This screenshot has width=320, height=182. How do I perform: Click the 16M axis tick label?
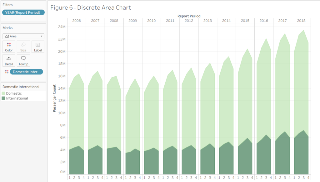tap(62, 76)
